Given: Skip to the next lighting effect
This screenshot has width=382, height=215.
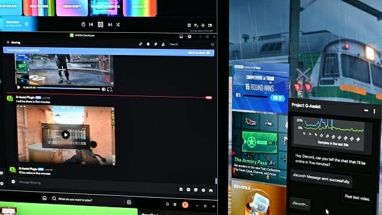Looking at the screenshot, I should (110, 24).
